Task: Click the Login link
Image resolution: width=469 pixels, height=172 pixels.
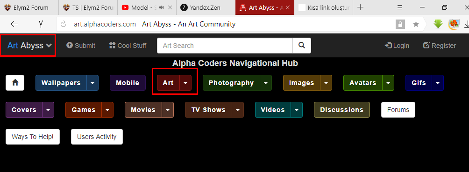Action: click(397, 46)
